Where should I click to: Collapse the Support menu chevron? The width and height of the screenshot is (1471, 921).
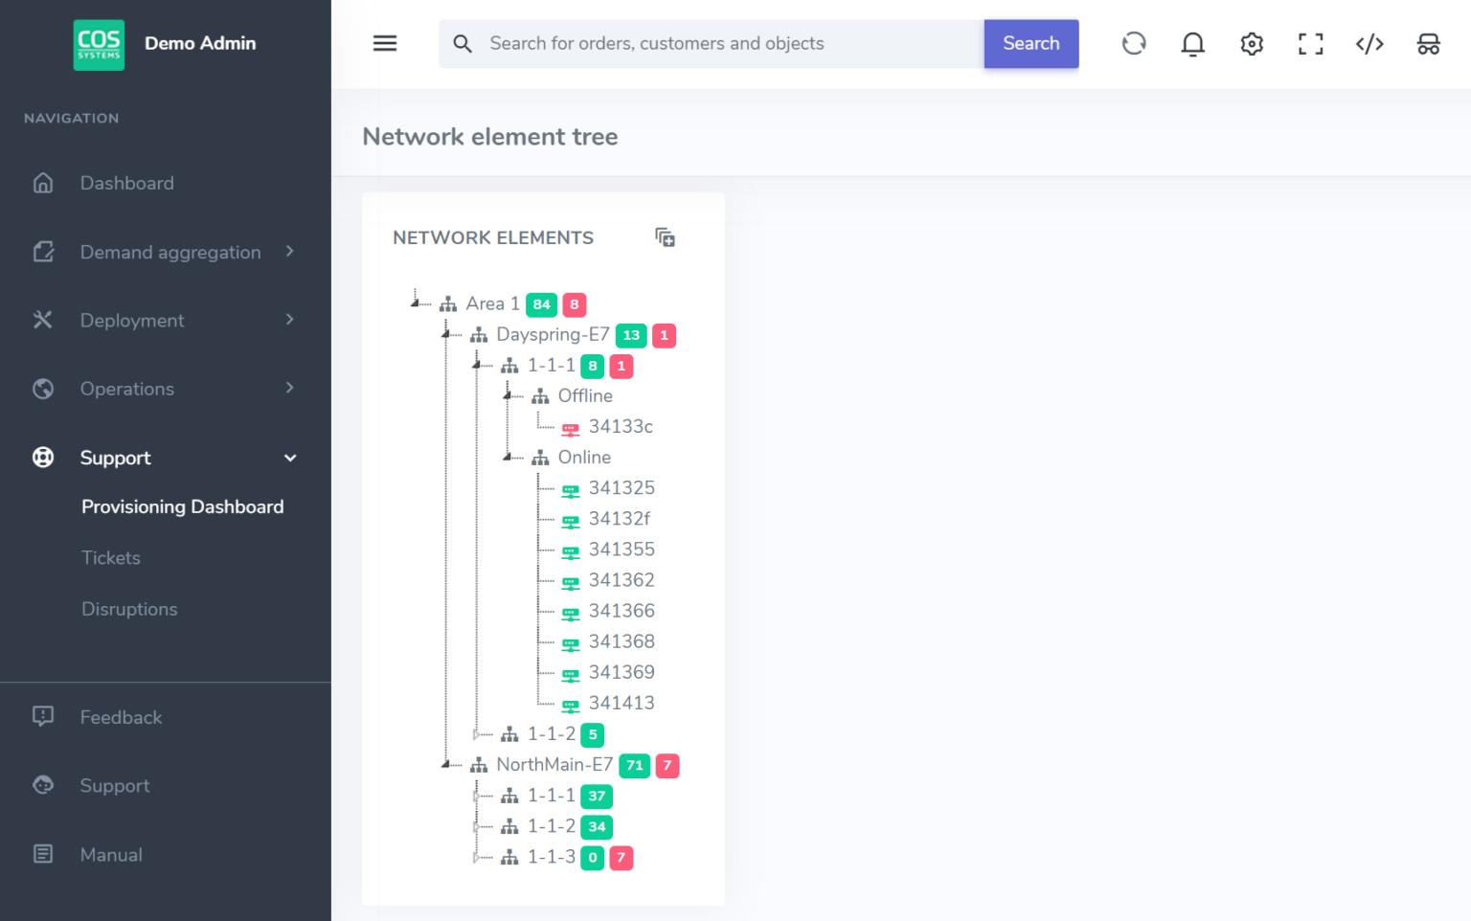(x=290, y=458)
